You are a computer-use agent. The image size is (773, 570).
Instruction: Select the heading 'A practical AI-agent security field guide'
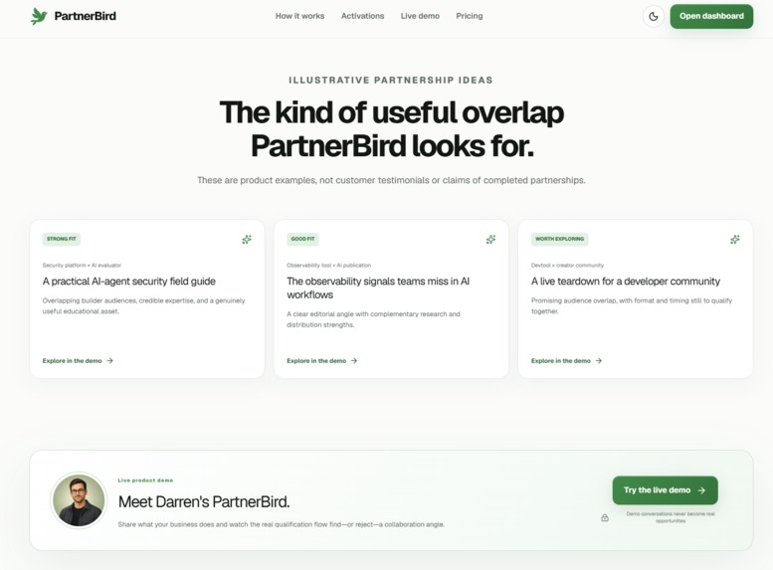[128, 282]
